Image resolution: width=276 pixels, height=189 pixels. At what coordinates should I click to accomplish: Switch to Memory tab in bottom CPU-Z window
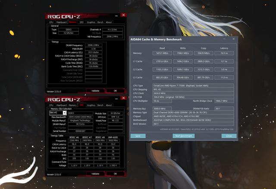pyautogui.click(x=72, y=105)
